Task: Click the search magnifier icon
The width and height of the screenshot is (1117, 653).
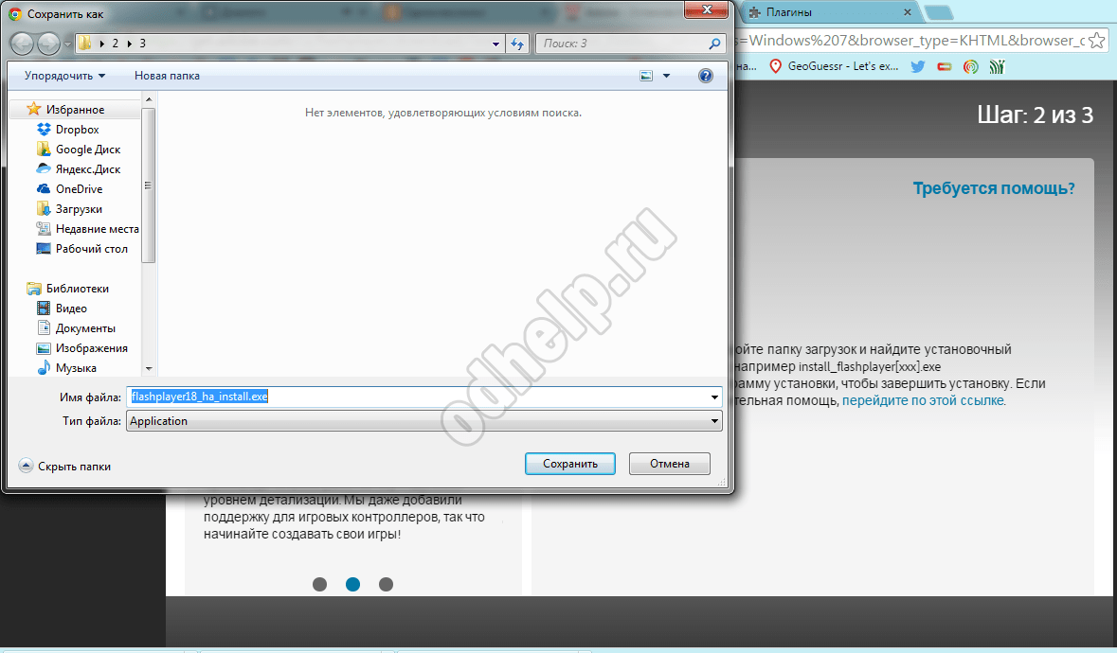Action: [715, 44]
